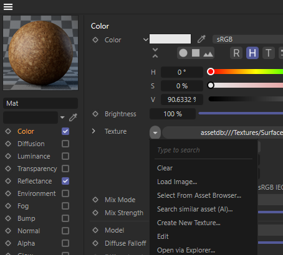Enable the Normal channel checkbox
This screenshot has height=255, width=283.
[x=65, y=231]
